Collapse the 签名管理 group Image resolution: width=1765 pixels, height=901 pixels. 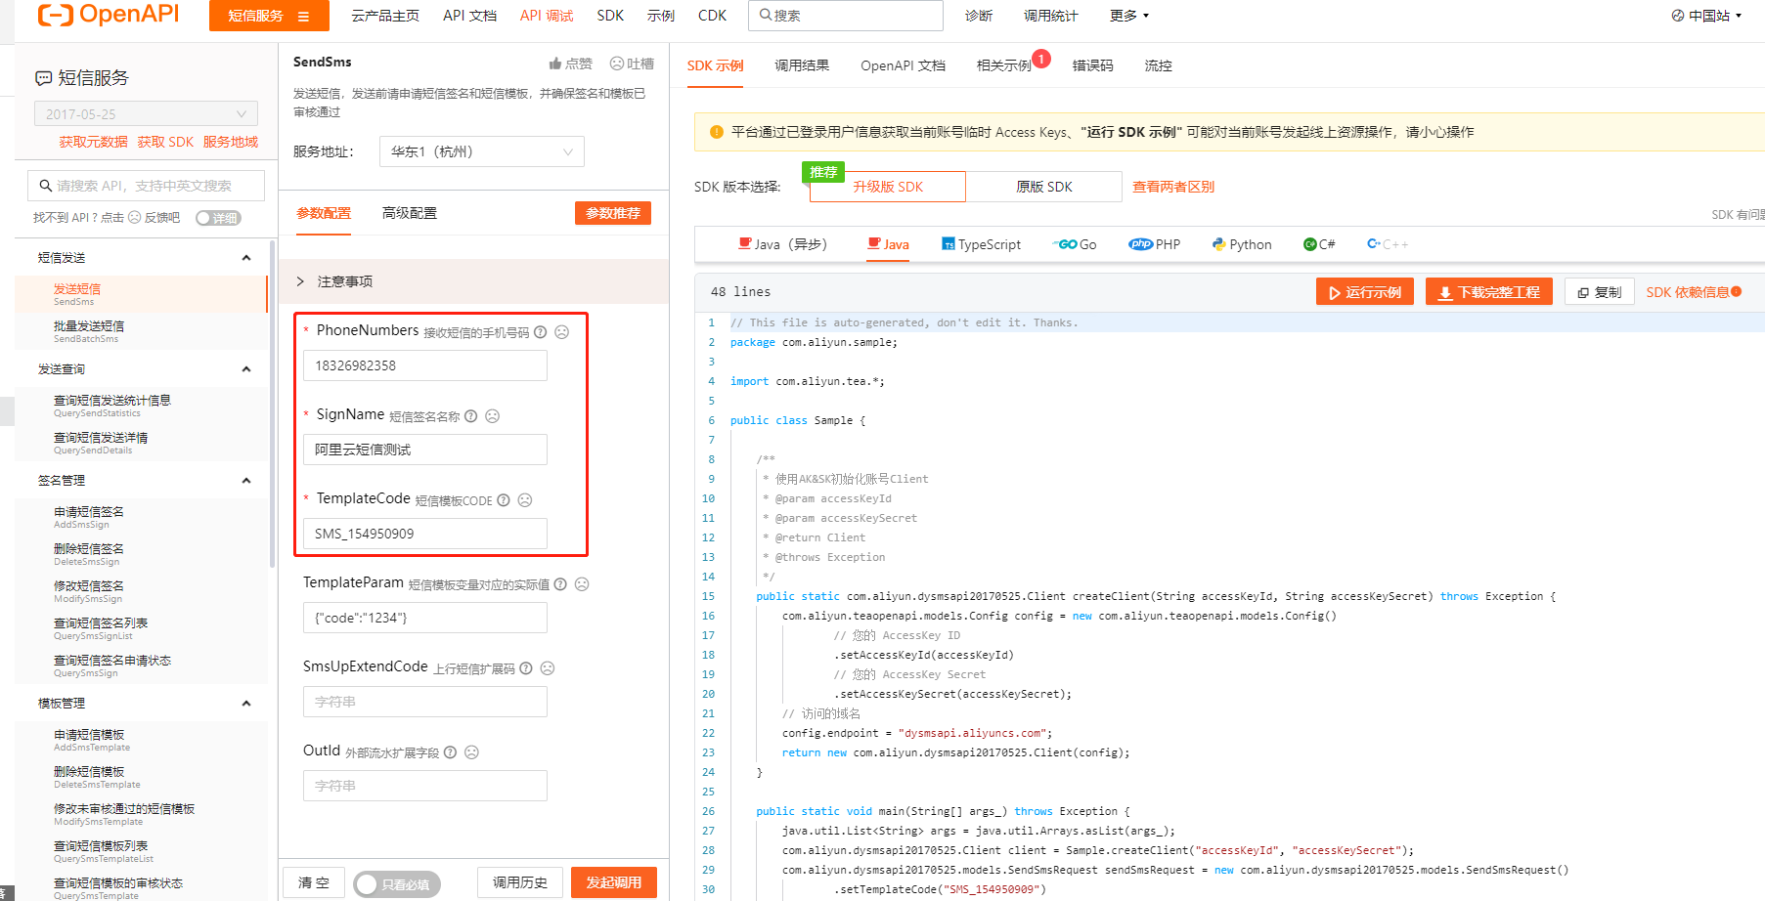[246, 481]
